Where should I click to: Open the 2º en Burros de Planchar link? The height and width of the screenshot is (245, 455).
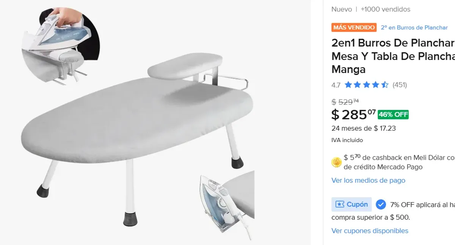click(414, 28)
